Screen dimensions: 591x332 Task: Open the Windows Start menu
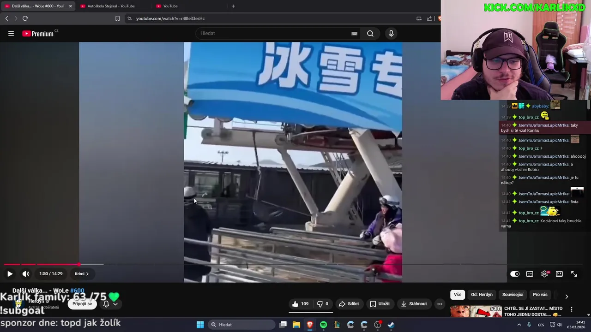pos(200,325)
